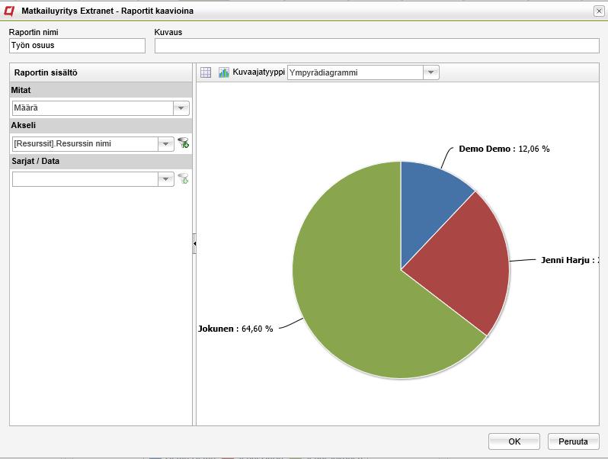
Task: Open the Määrä measure dropdown
Action: (181, 108)
